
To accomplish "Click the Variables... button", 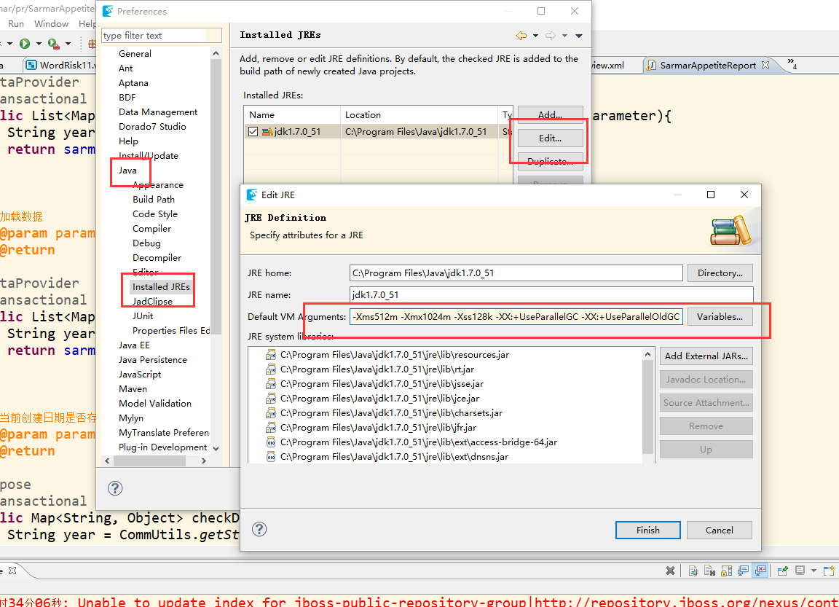I will [720, 316].
